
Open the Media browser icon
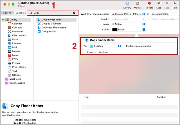(137, 5)
